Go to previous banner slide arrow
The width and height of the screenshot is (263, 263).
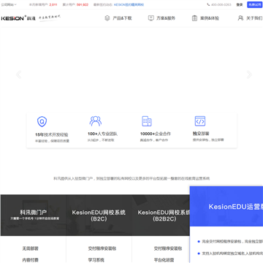coord(19,75)
